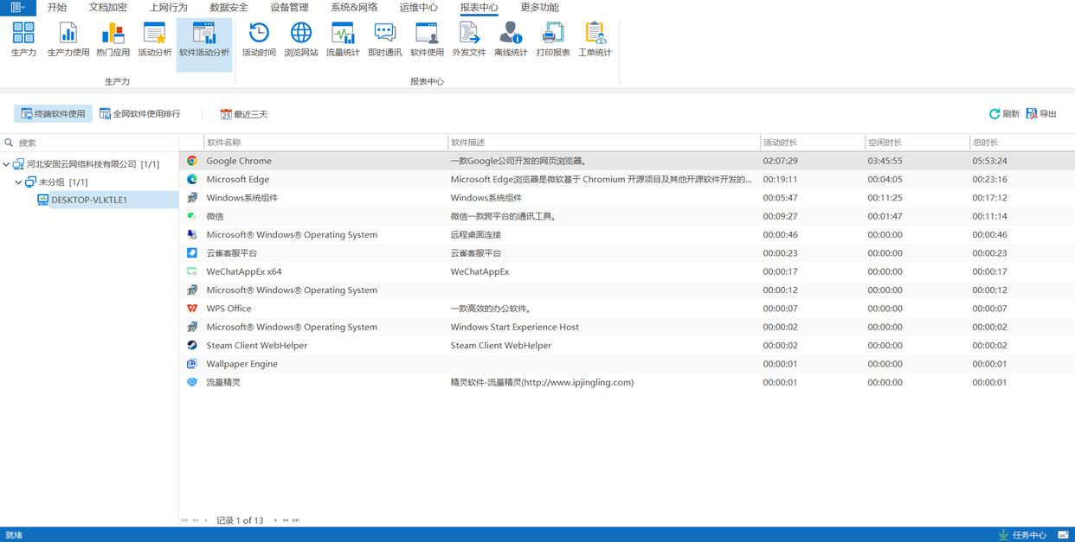
Task: Open the 运维中心 ribbon tab
Action: [x=418, y=8]
